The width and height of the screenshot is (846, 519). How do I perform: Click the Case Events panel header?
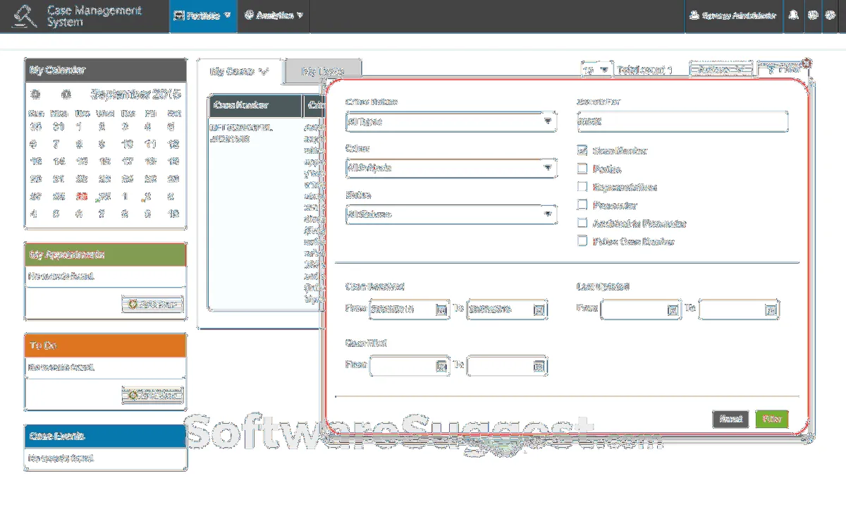[106, 436]
